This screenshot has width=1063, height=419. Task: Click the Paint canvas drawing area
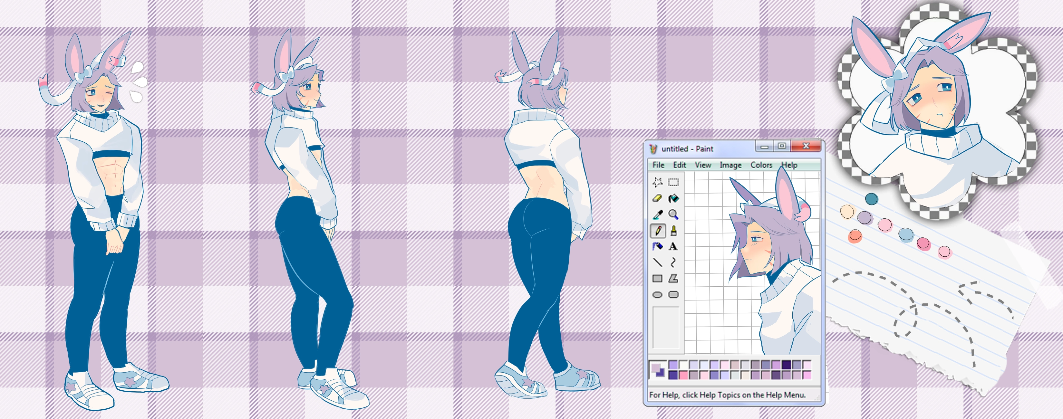752,263
